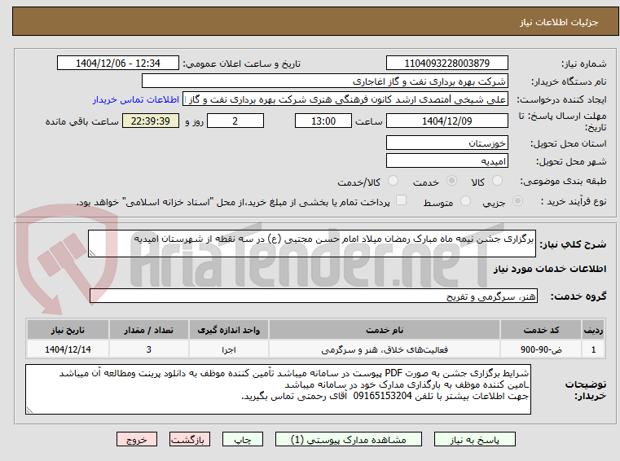Click the توضیحات خریدار notes textarea
620x461 pixels.
278,389
